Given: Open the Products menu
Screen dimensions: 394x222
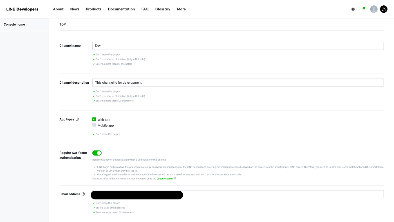Looking at the screenshot, I should [94, 9].
